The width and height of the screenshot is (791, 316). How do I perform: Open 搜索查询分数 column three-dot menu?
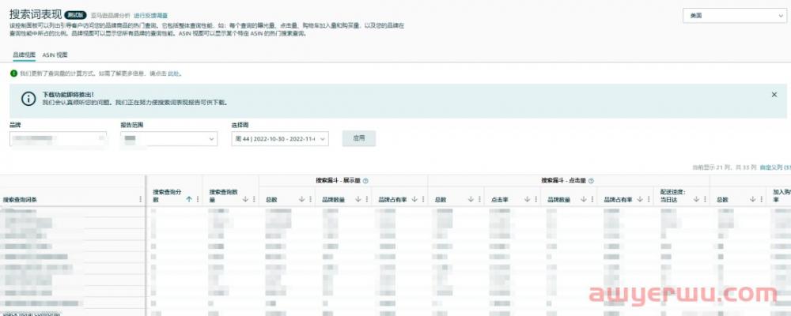click(x=197, y=200)
